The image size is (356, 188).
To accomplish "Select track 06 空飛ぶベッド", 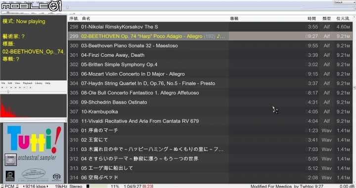I will (x=210, y=178).
